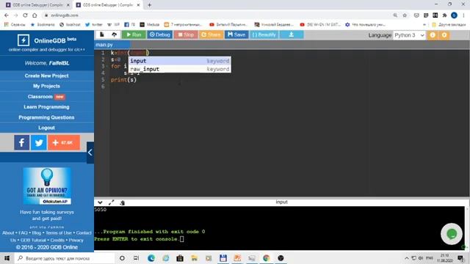Click the New File icon in editor toolbar
This screenshot has height=264, width=470.
pyautogui.click(x=102, y=34)
